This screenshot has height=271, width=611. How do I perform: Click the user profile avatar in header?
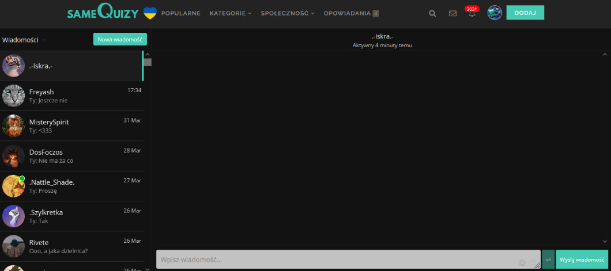tap(495, 13)
